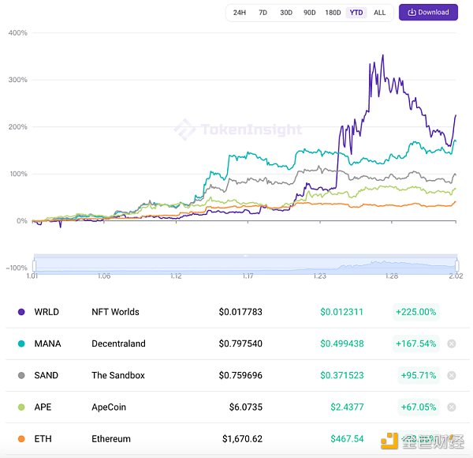
Task: Show the 30D time range
Action: pos(285,13)
